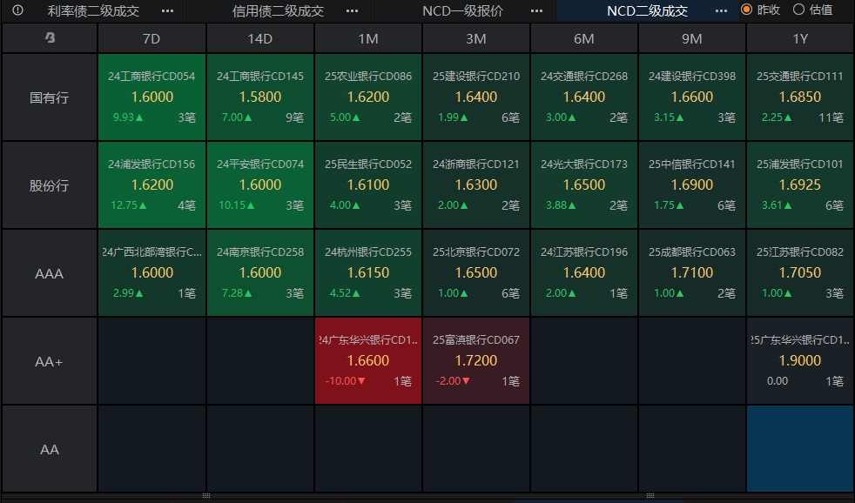Open the 25富滇银行CD067 cell
Viewport: 855px width, 503px height.
pos(476,361)
